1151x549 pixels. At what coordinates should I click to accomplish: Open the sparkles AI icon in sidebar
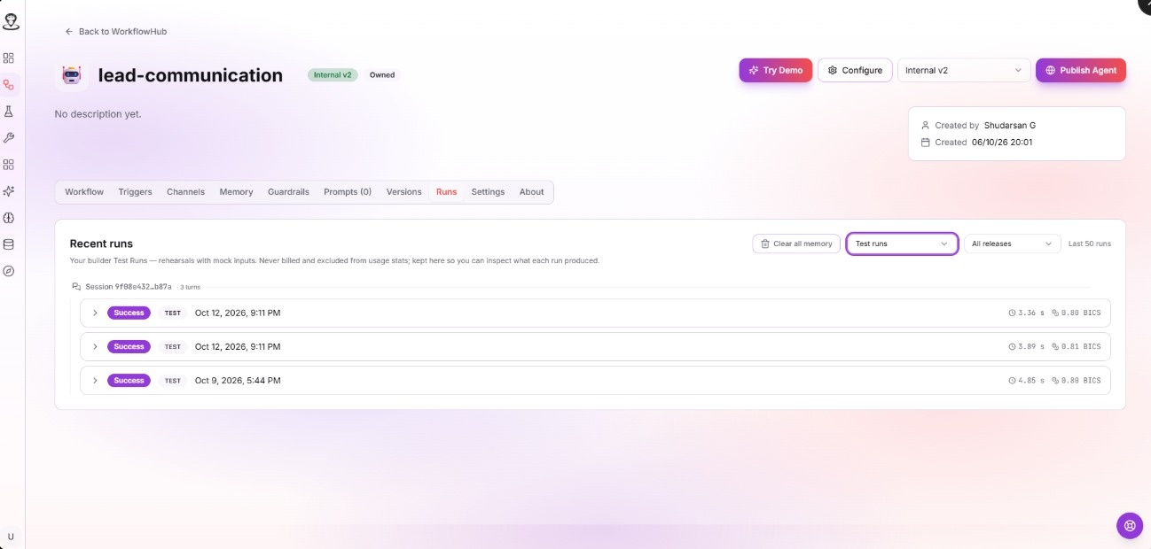9,191
